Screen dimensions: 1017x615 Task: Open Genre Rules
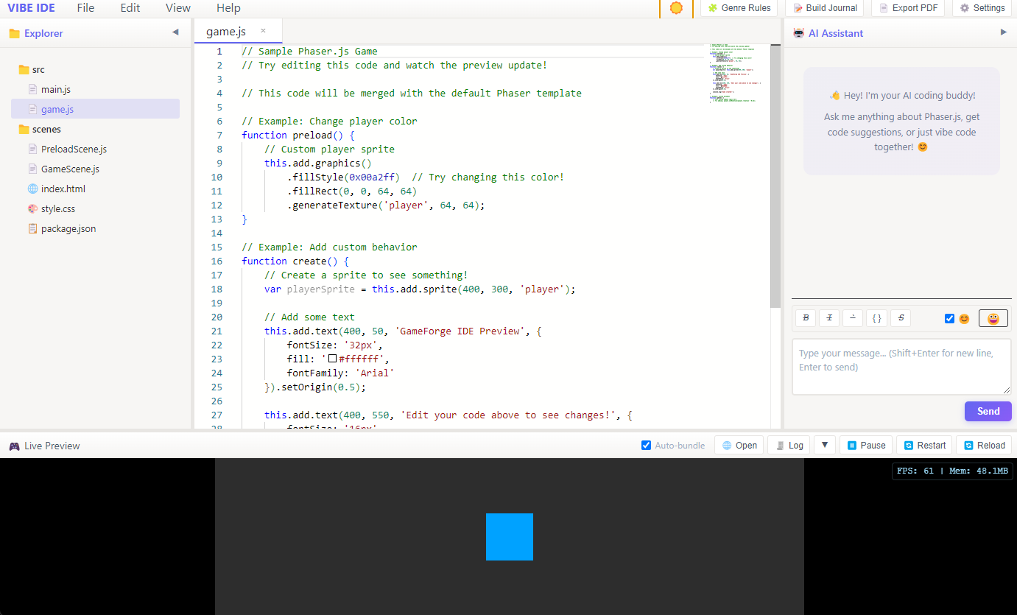(x=739, y=8)
